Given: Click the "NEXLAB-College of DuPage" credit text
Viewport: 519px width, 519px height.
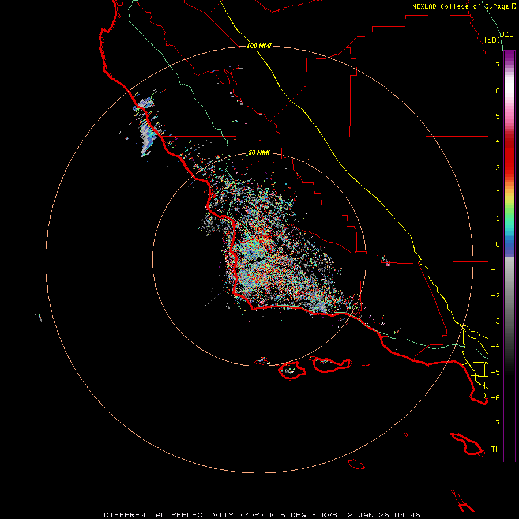Looking at the screenshot, I should [x=460, y=6].
